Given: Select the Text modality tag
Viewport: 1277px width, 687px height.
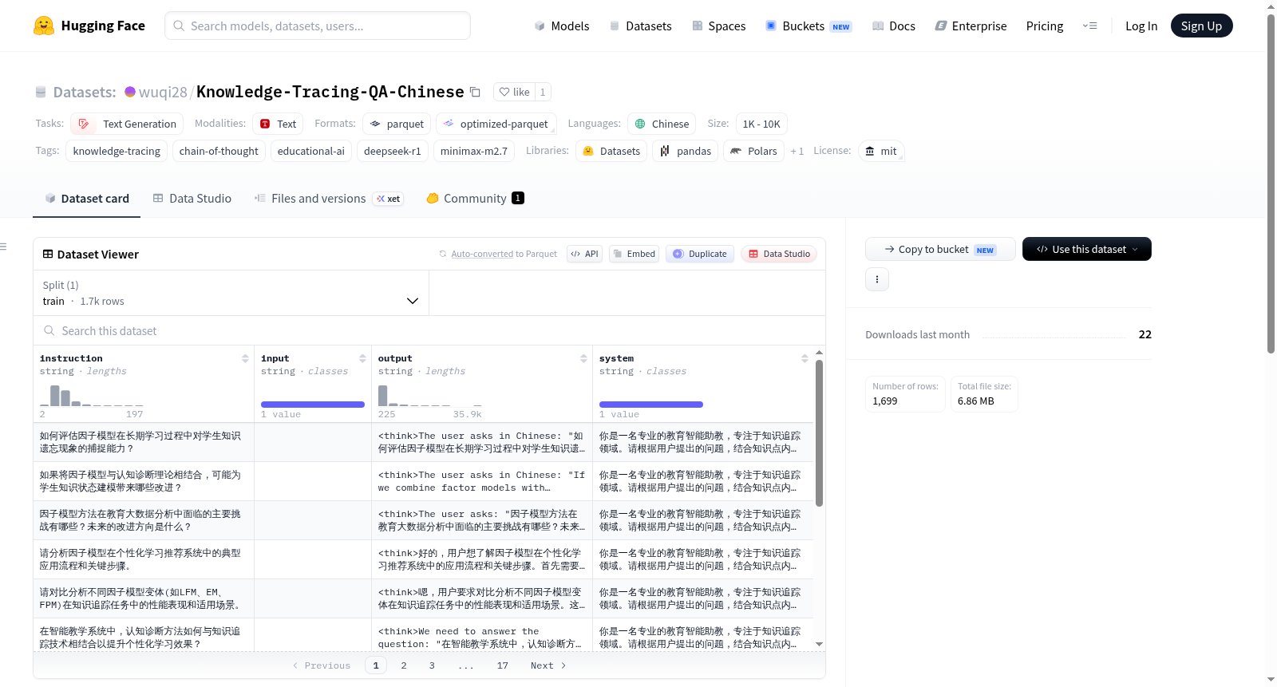Looking at the screenshot, I should point(278,124).
